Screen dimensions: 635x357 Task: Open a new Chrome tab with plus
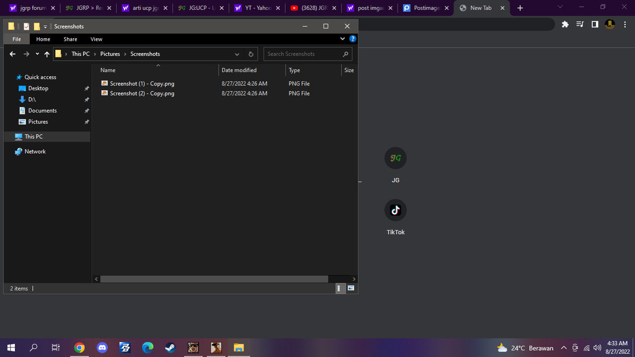520,8
